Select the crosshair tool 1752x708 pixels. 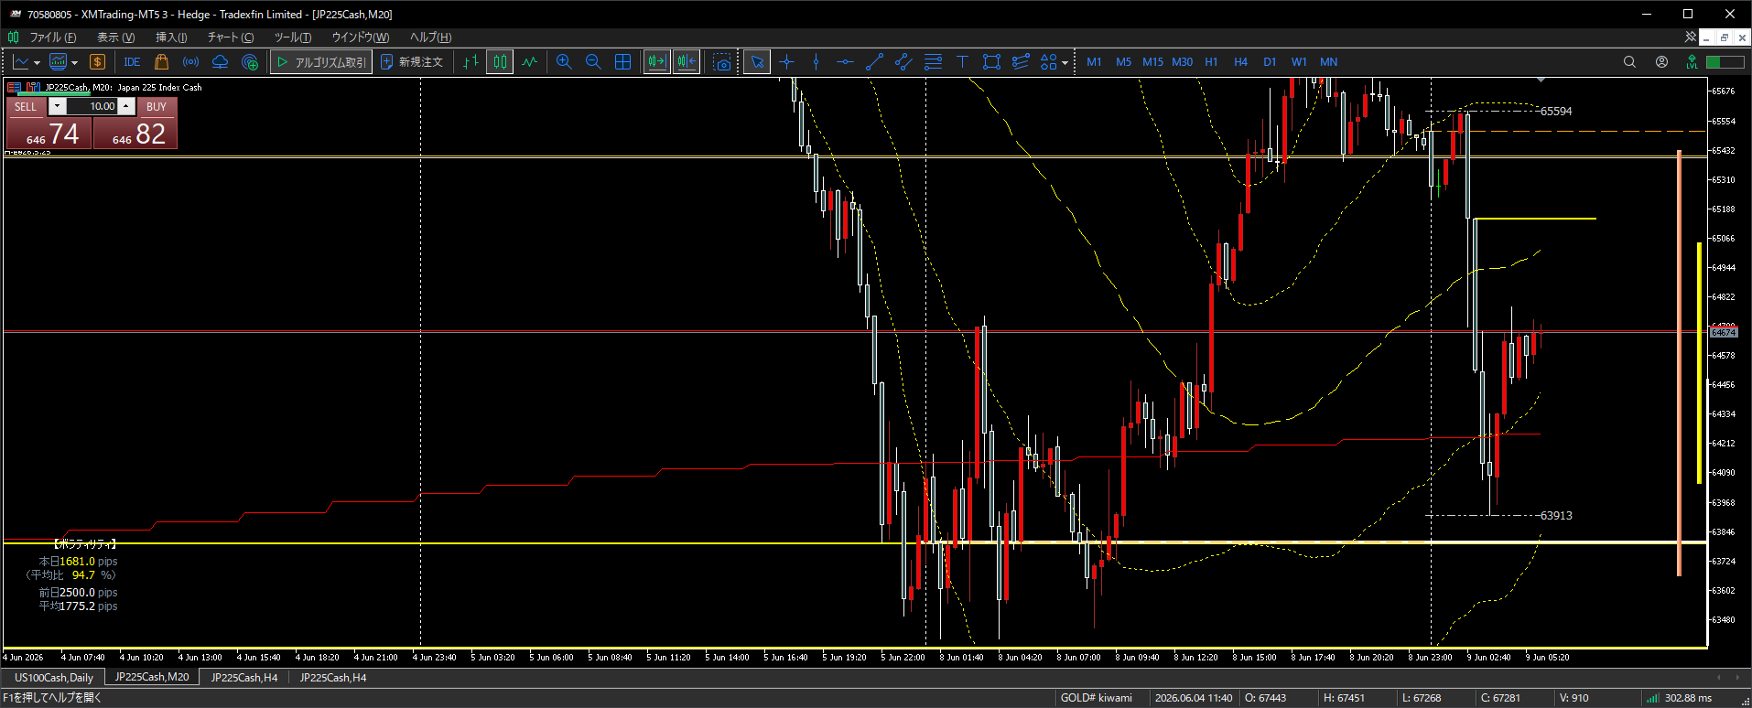(x=786, y=62)
